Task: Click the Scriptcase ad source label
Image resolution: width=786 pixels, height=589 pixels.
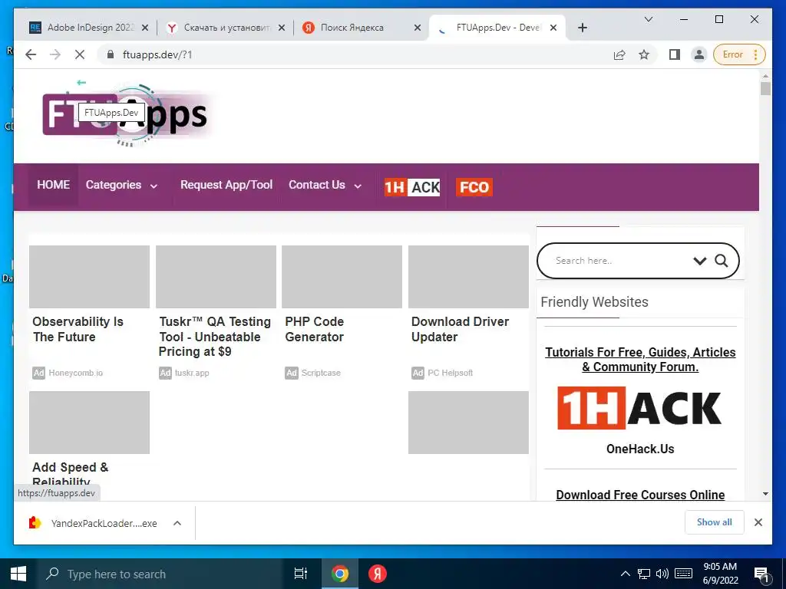Action: 321,373
